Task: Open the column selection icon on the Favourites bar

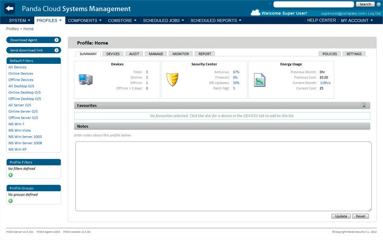Action: (364, 105)
